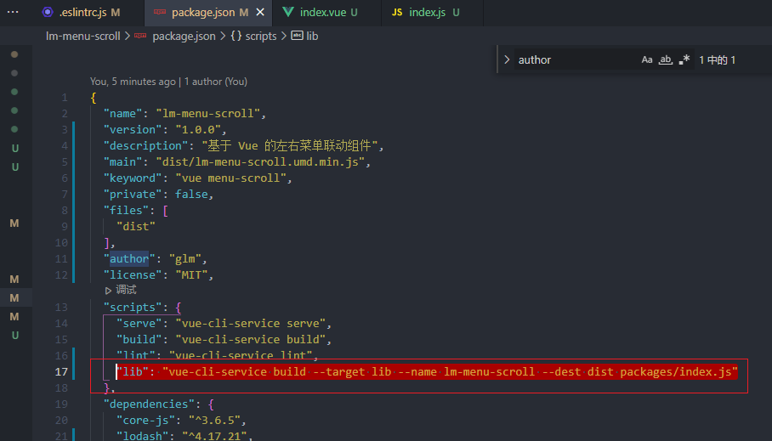This screenshot has height=441, width=772.
Task: Toggle Use Regular Expression in find widget
Action: 684,59
